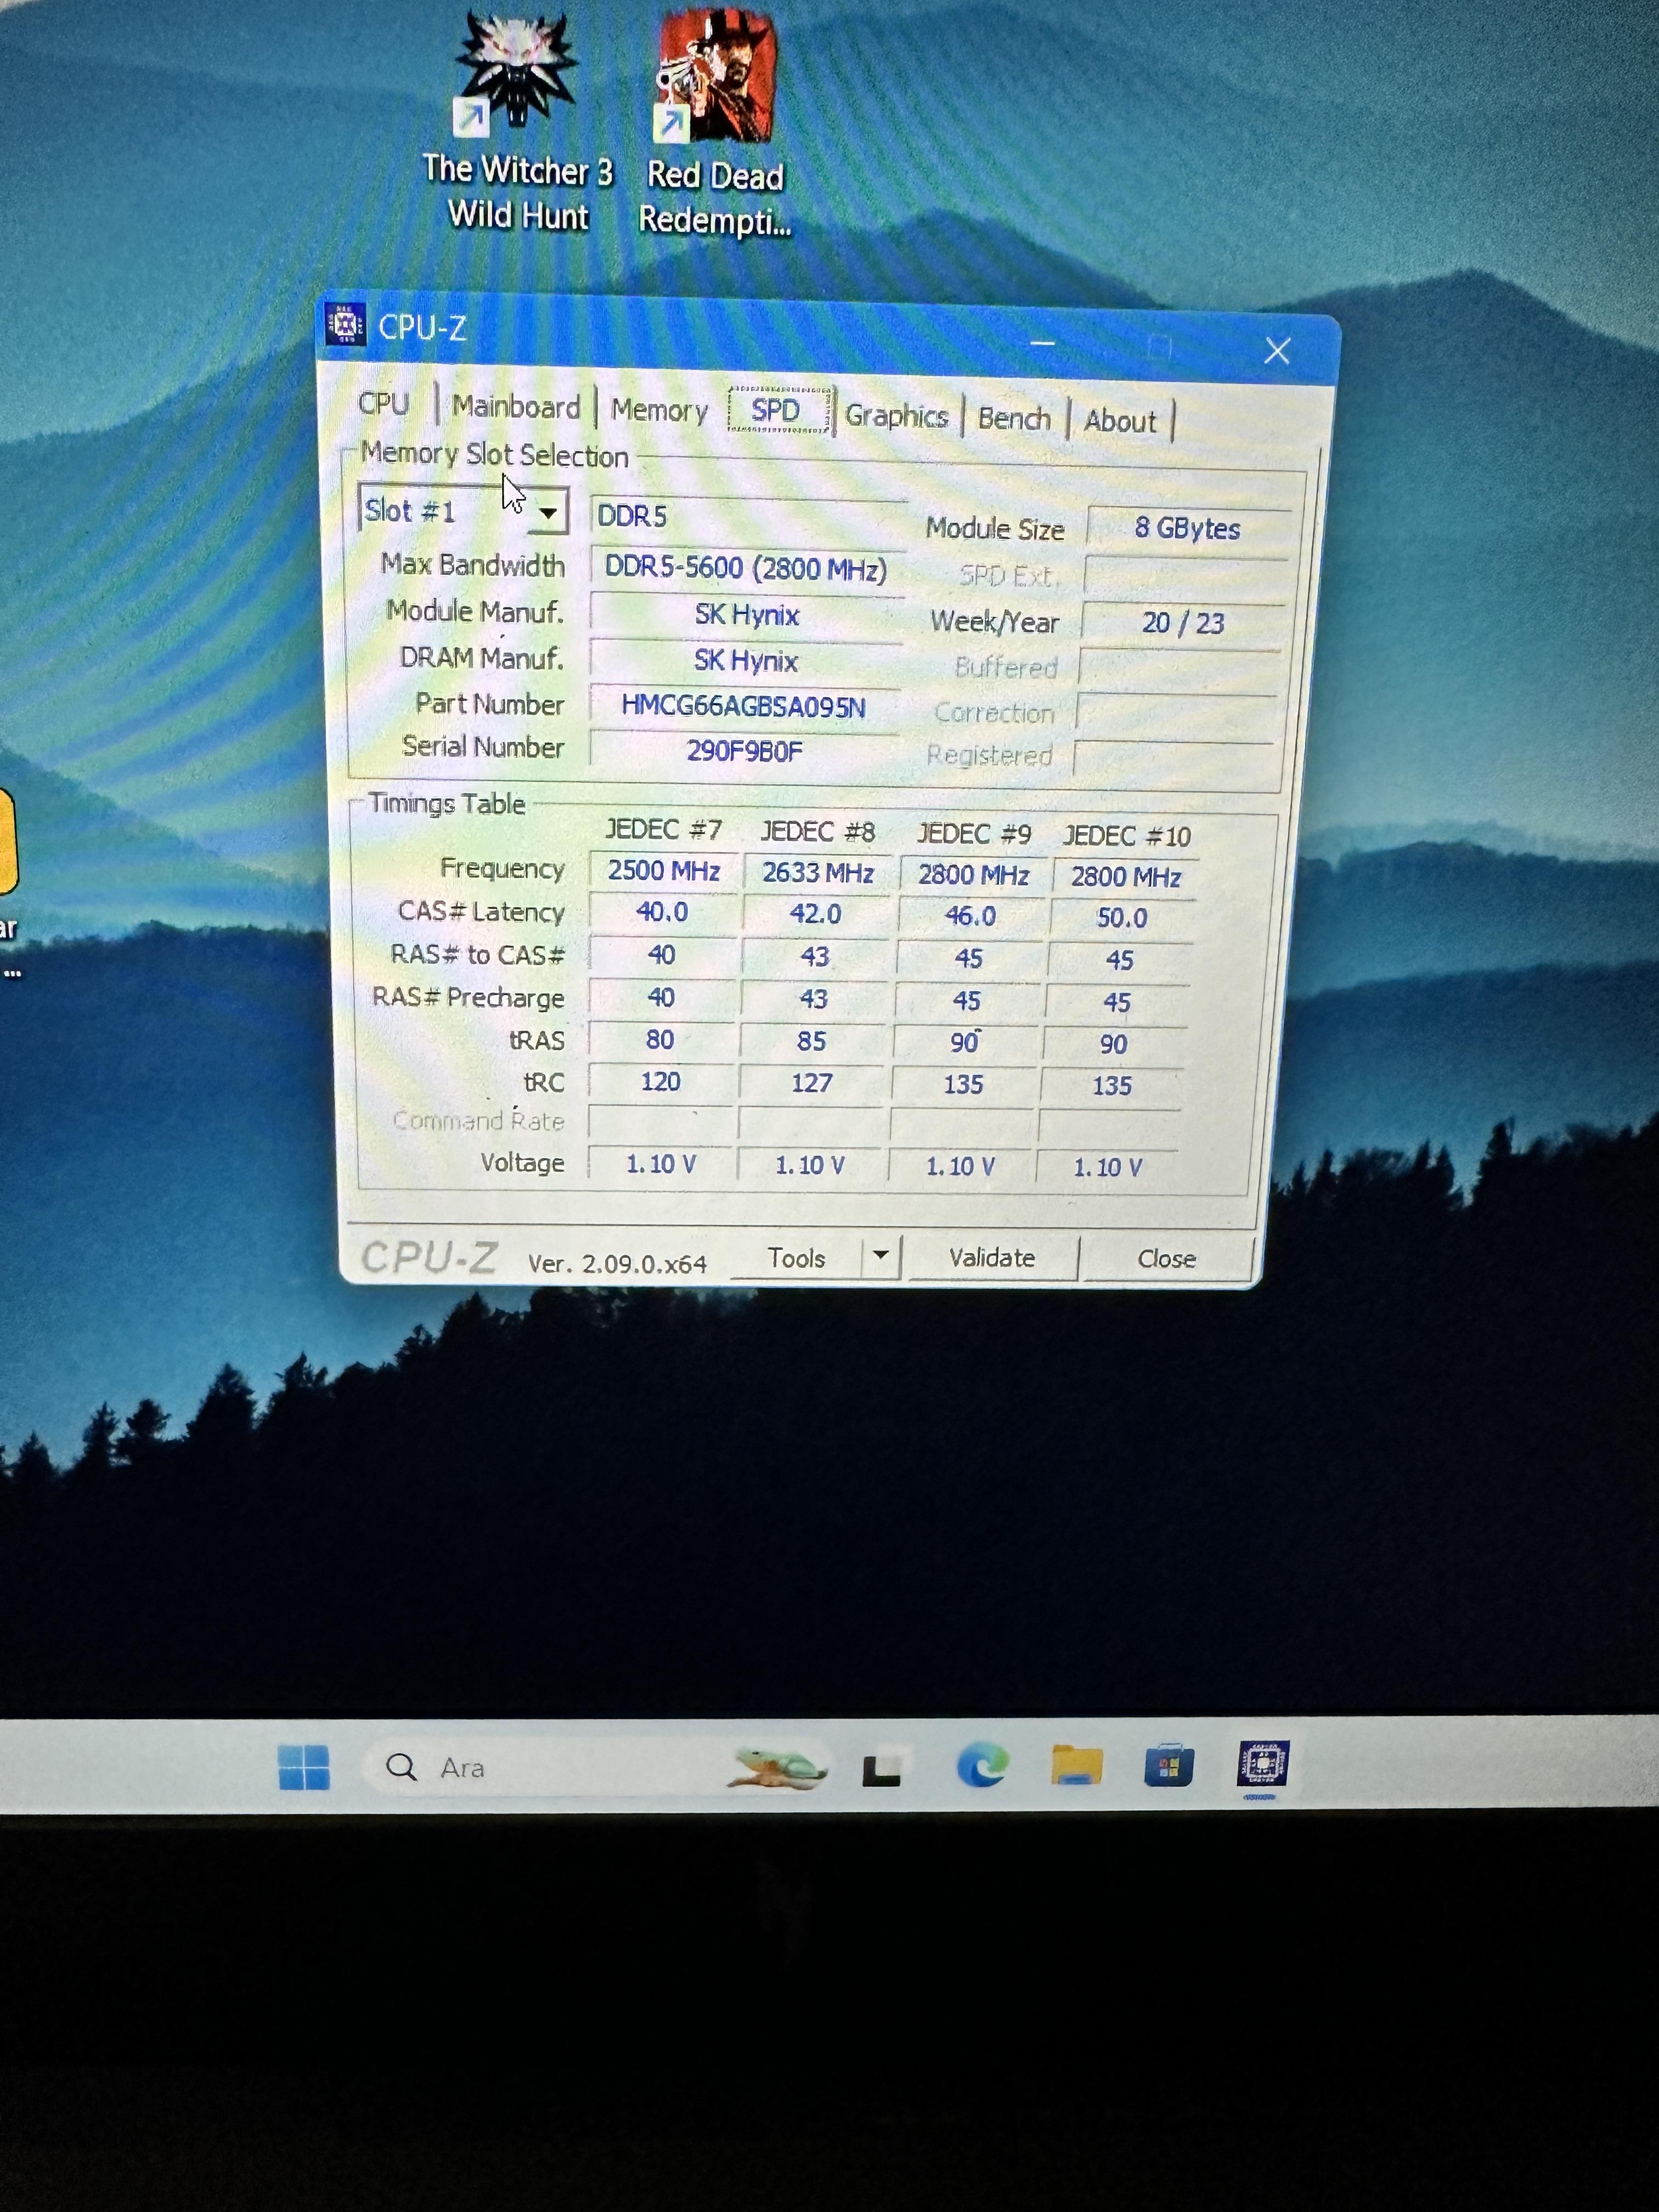Click the part number HMCG66AGBSA095N
The width and height of the screenshot is (1659, 2212).
click(x=743, y=707)
